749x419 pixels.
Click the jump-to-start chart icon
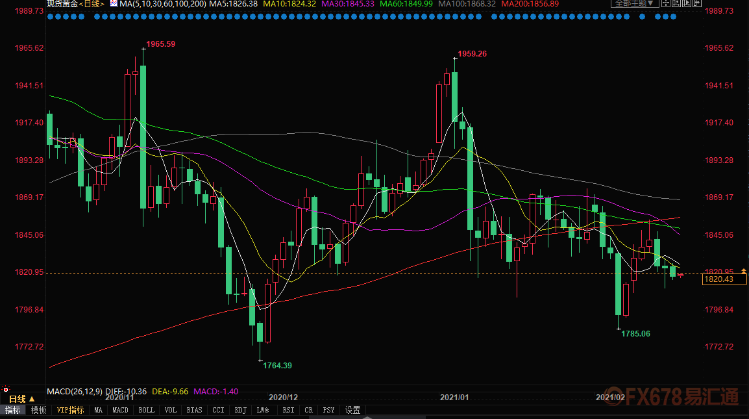pyautogui.click(x=677, y=4)
